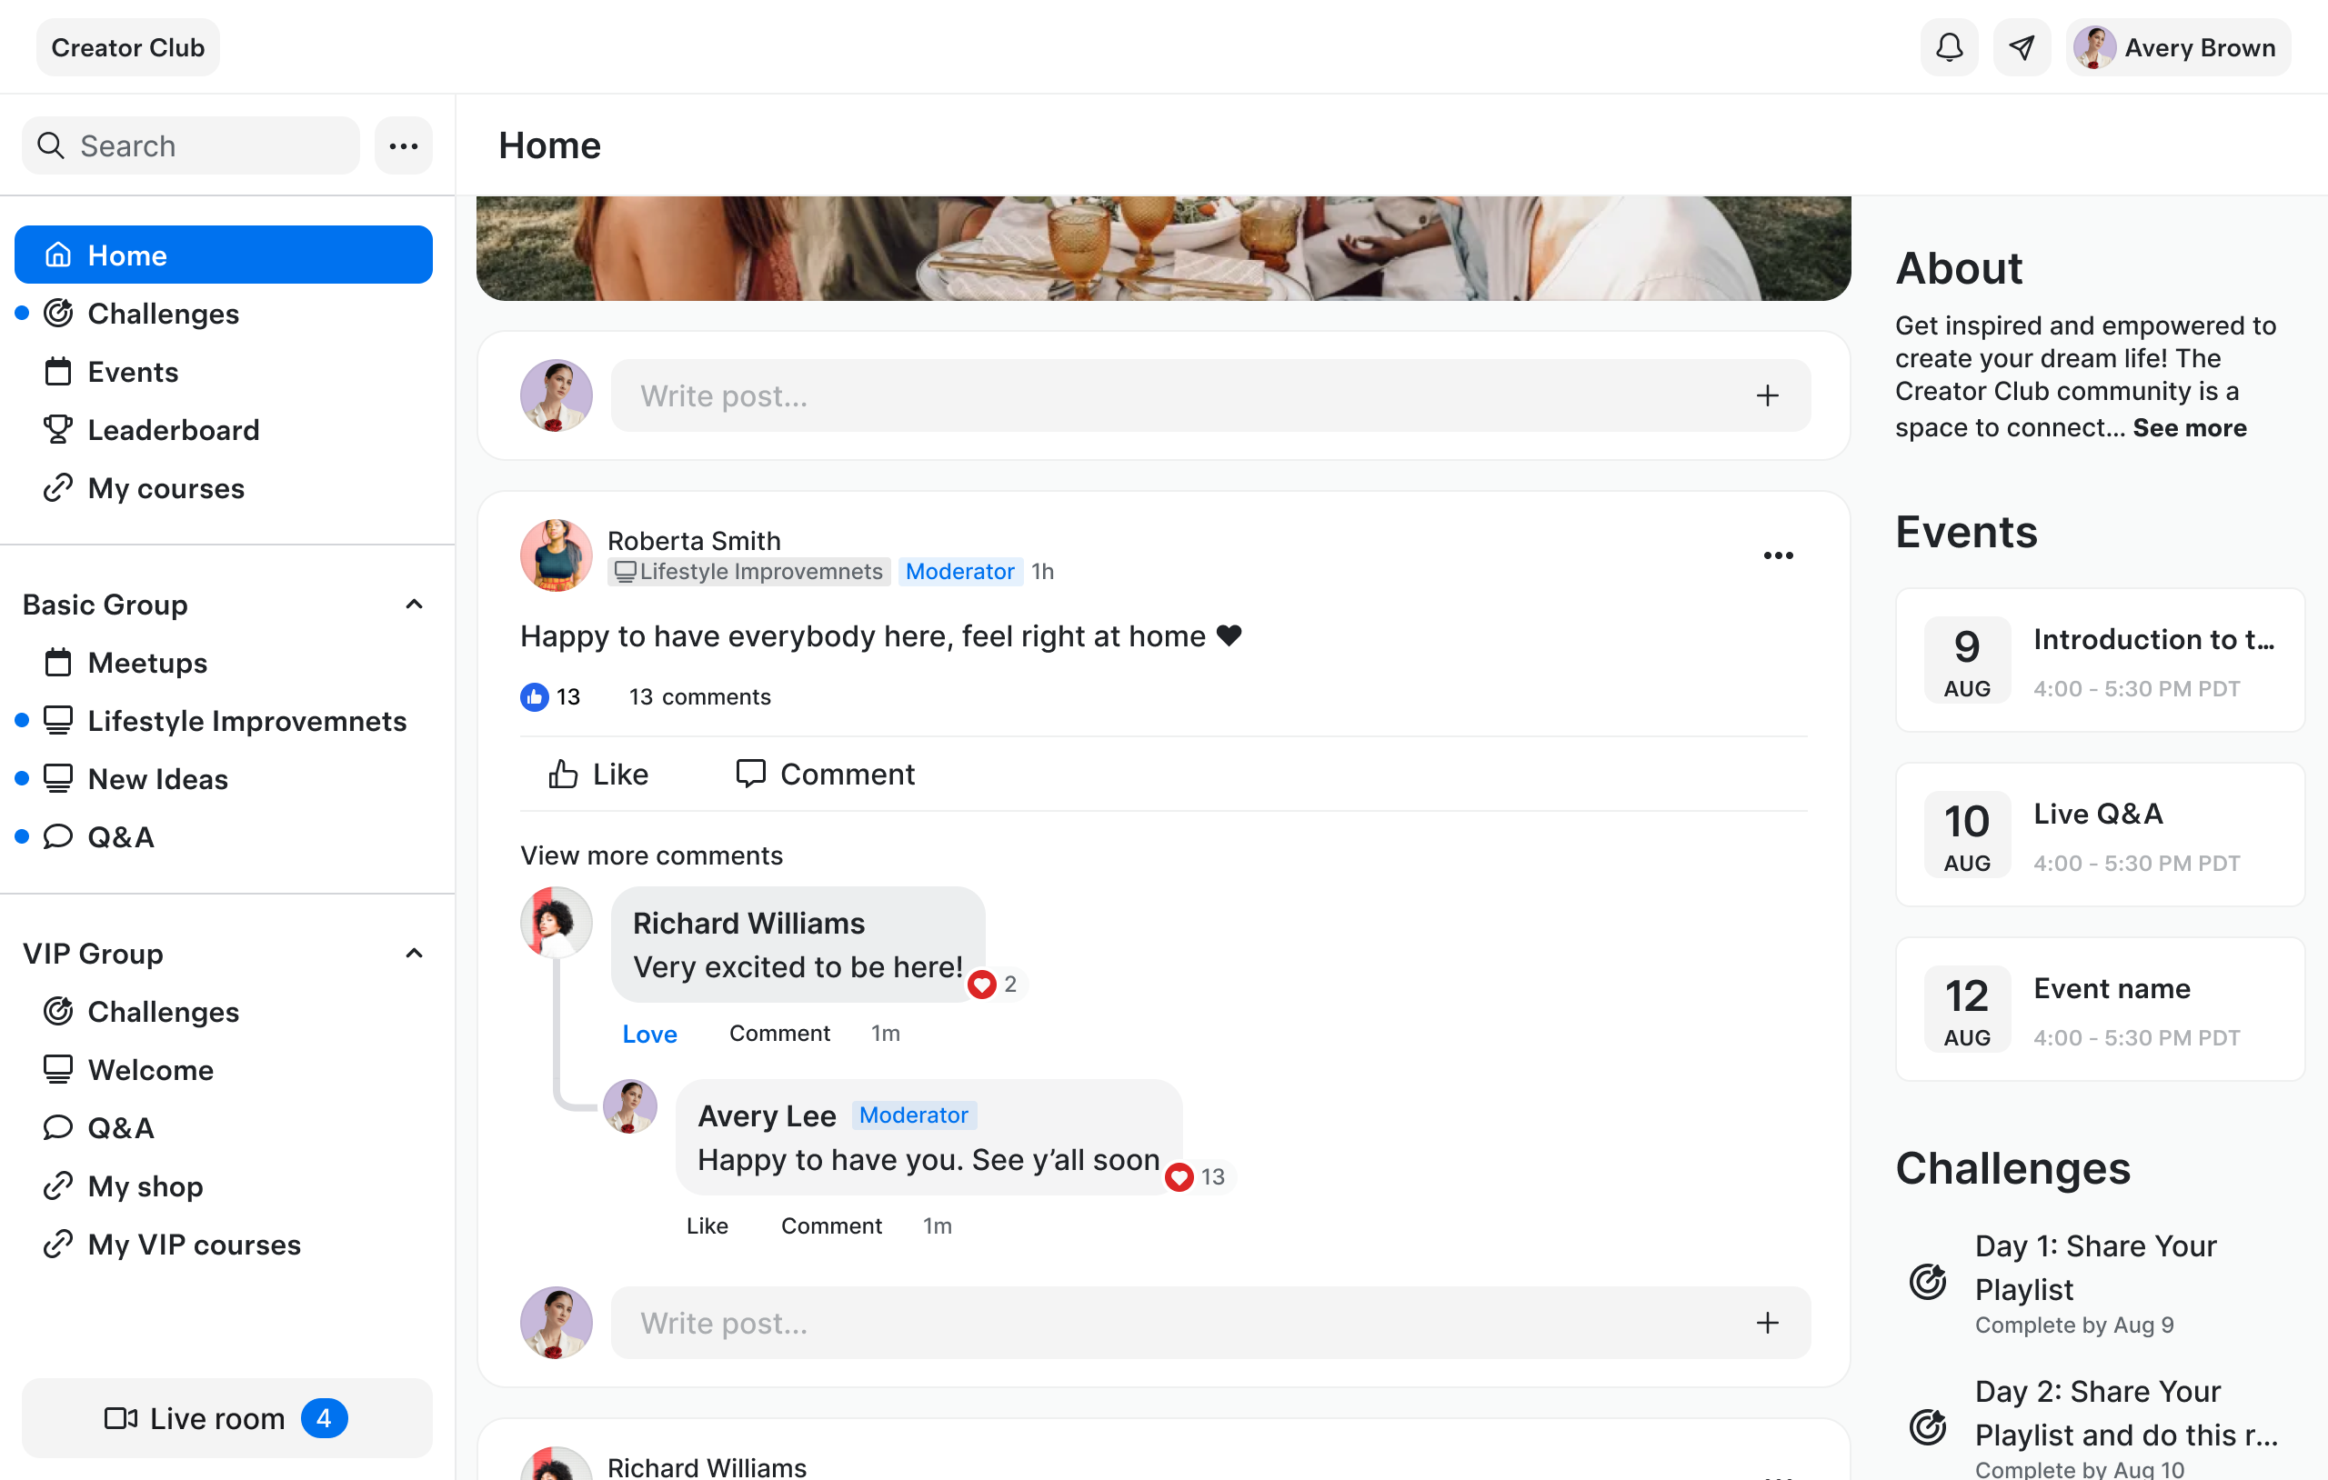Open direct messages paper plane icon
Image resolution: width=2328 pixels, height=1480 pixels.
(2022, 47)
